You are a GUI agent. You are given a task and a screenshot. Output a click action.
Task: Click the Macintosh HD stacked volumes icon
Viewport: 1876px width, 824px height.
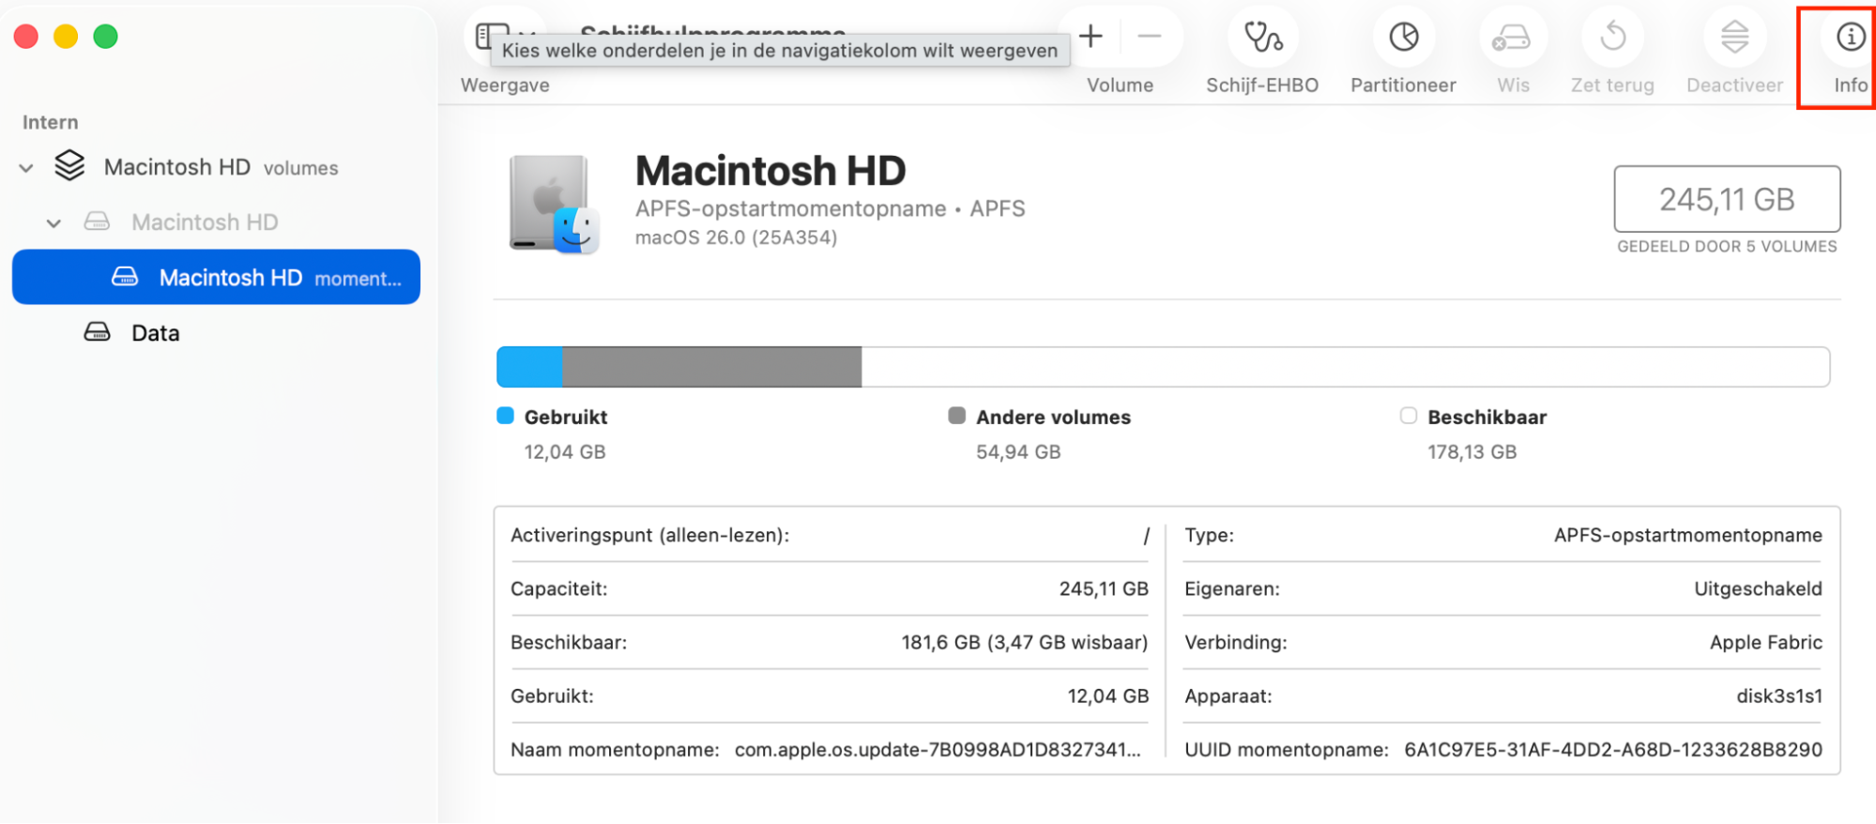click(69, 166)
